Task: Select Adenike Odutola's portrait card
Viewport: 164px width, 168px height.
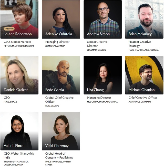Action: pos(61,19)
